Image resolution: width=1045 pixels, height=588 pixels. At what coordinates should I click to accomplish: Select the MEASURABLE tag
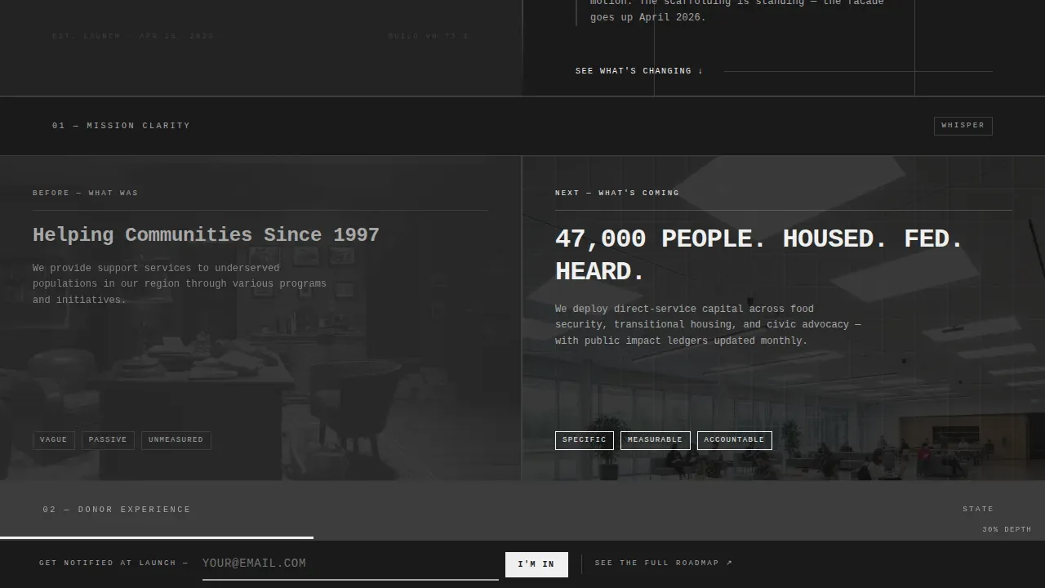(x=655, y=440)
